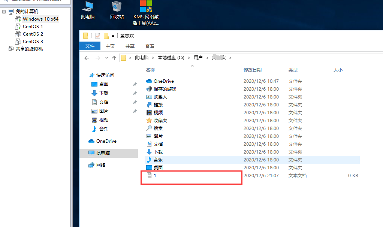Click the Properties checkmark quick access icon
Viewport: 383px width, 227px height.
point(98,36)
